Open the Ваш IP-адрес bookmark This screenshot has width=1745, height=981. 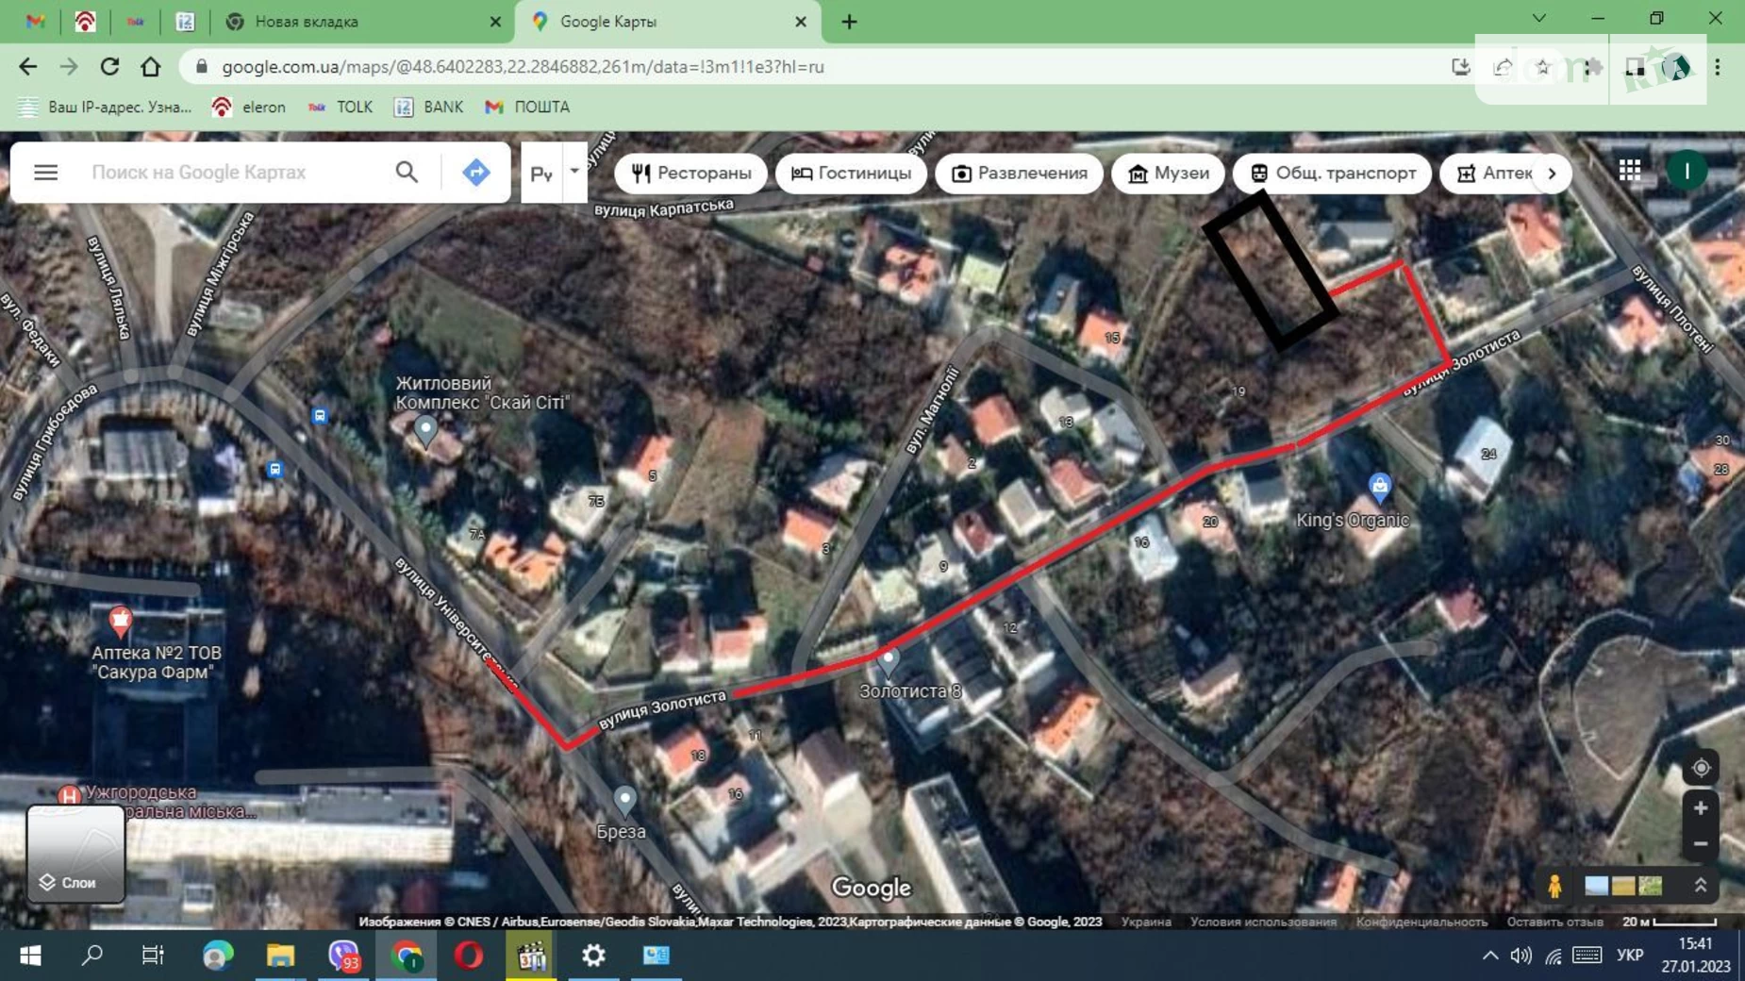coord(105,107)
